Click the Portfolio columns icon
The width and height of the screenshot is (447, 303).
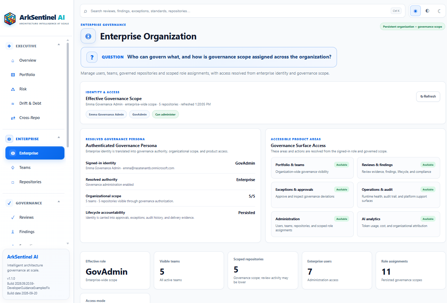click(x=13, y=75)
